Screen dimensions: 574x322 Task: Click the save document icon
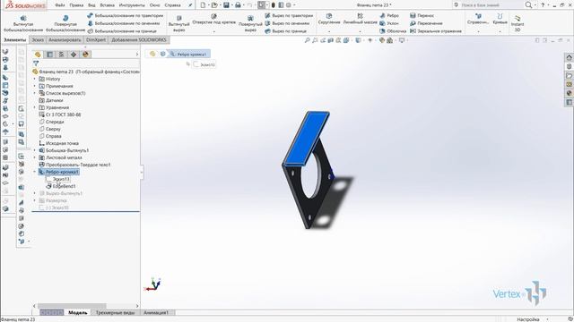[226, 5]
